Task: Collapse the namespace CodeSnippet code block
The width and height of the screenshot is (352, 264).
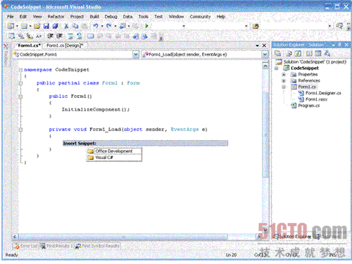Action: (20, 70)
